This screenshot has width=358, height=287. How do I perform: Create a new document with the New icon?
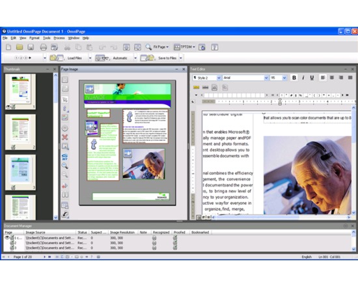coord(8,48)
